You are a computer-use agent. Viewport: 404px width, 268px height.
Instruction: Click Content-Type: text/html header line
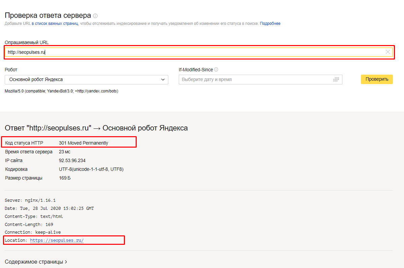pos(34,216)
